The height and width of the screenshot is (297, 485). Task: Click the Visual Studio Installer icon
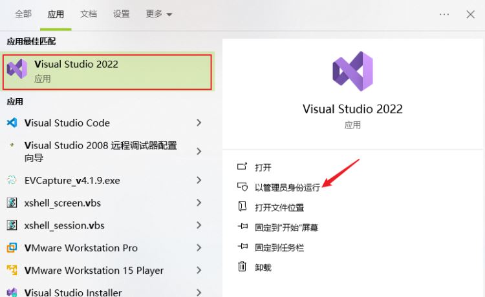pos(12,292)
